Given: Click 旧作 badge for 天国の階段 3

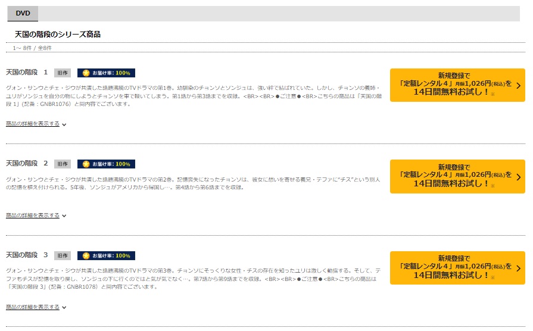Looking at the screenshot, I should 63,255.
